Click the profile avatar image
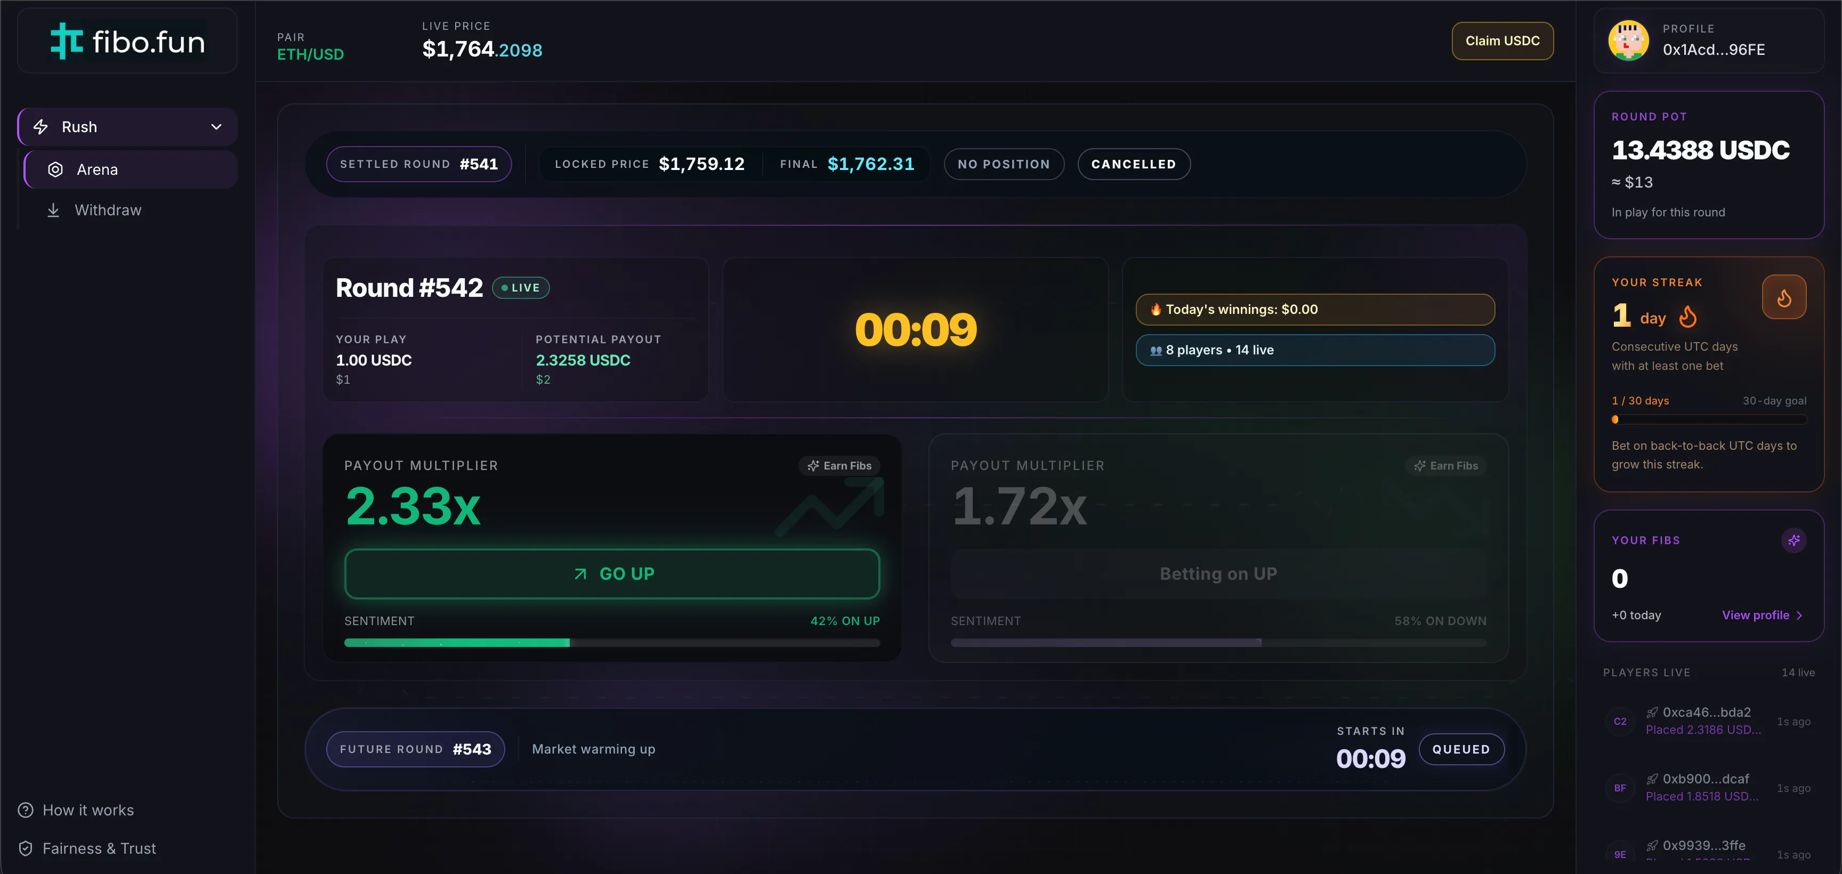The width and height of the screenshot is (1842, 874). [1628, 40]
